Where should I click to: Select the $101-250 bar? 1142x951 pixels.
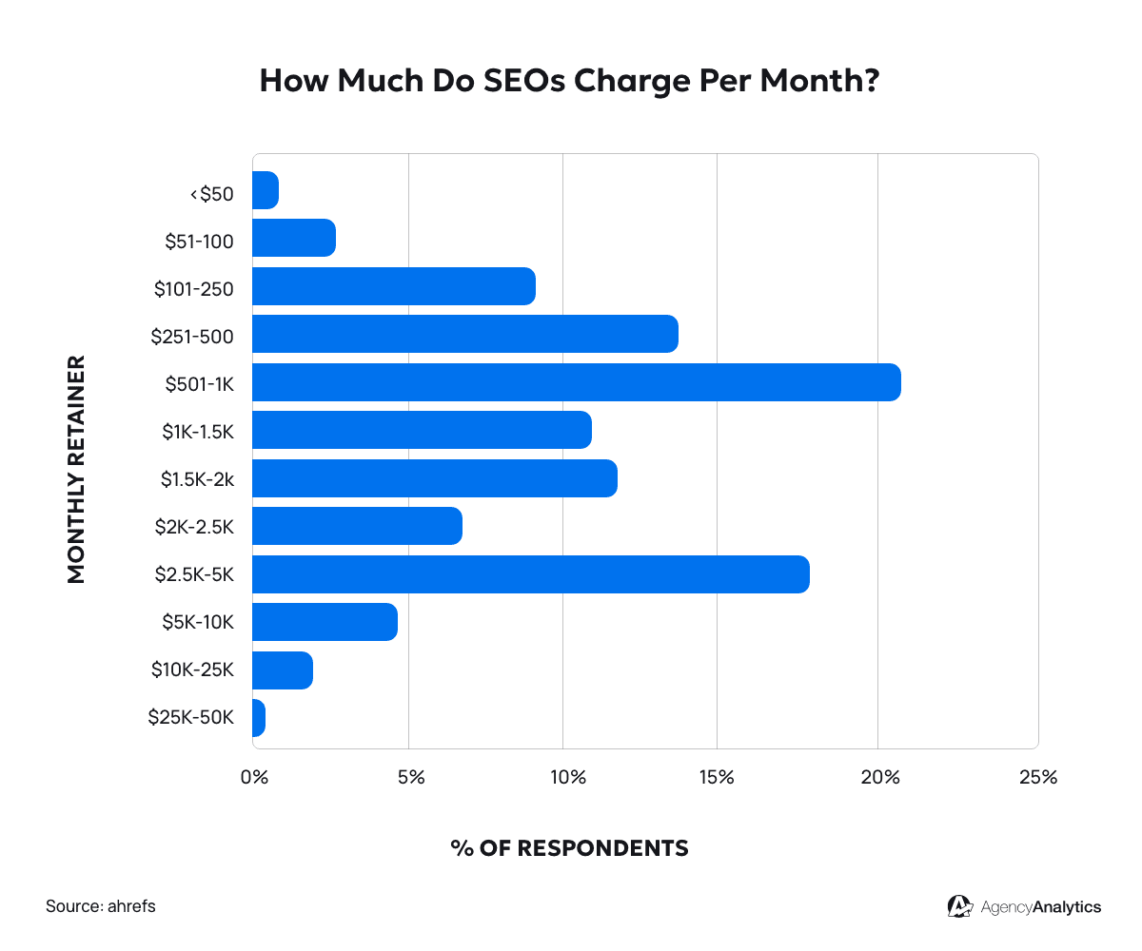tap(393, 286)
